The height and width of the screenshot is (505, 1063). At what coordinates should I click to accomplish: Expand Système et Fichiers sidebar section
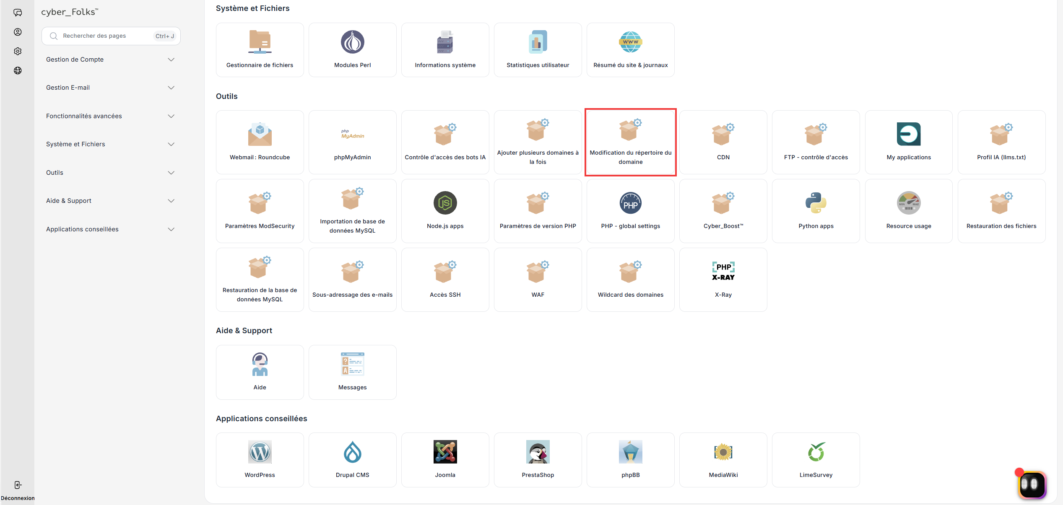111,144
